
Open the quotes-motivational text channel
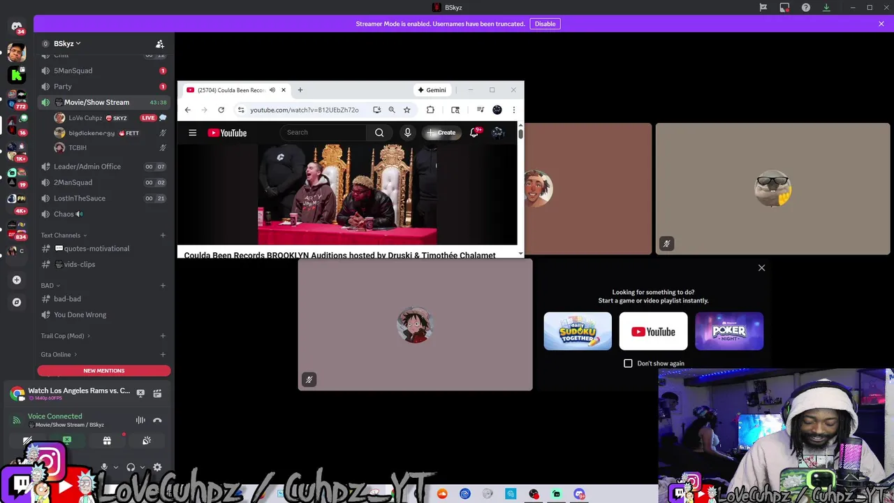click(103, 249)
